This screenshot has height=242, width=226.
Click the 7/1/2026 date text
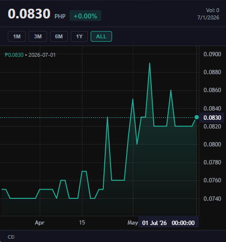(x=208, y=17)
